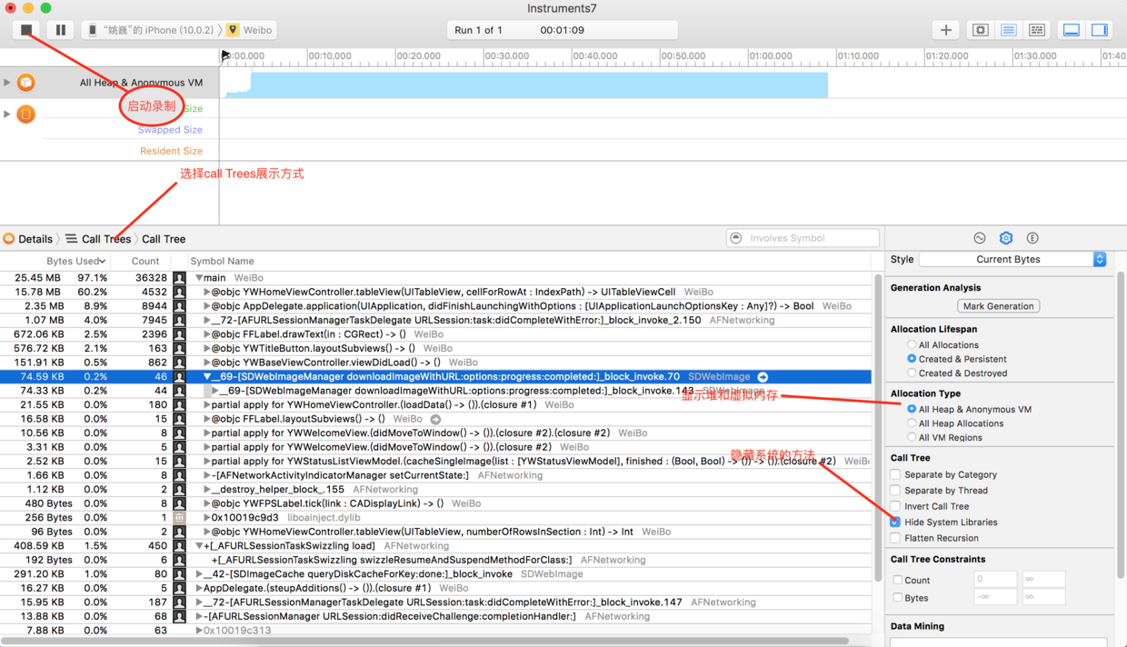
Task: Click the curve/activity inspector icon
Action: pos(979,237)
